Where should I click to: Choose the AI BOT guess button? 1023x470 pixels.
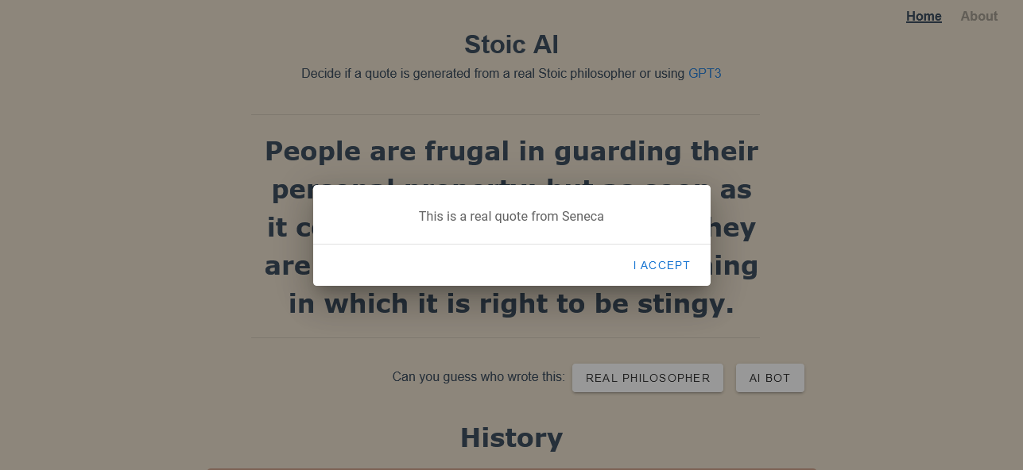tap(769, 378)
